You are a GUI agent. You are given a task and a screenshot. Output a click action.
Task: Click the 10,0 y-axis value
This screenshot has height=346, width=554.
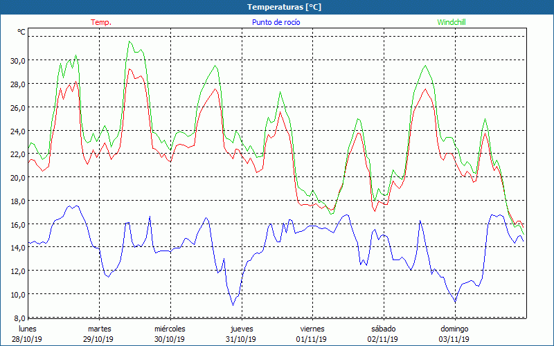pos(18,295)
